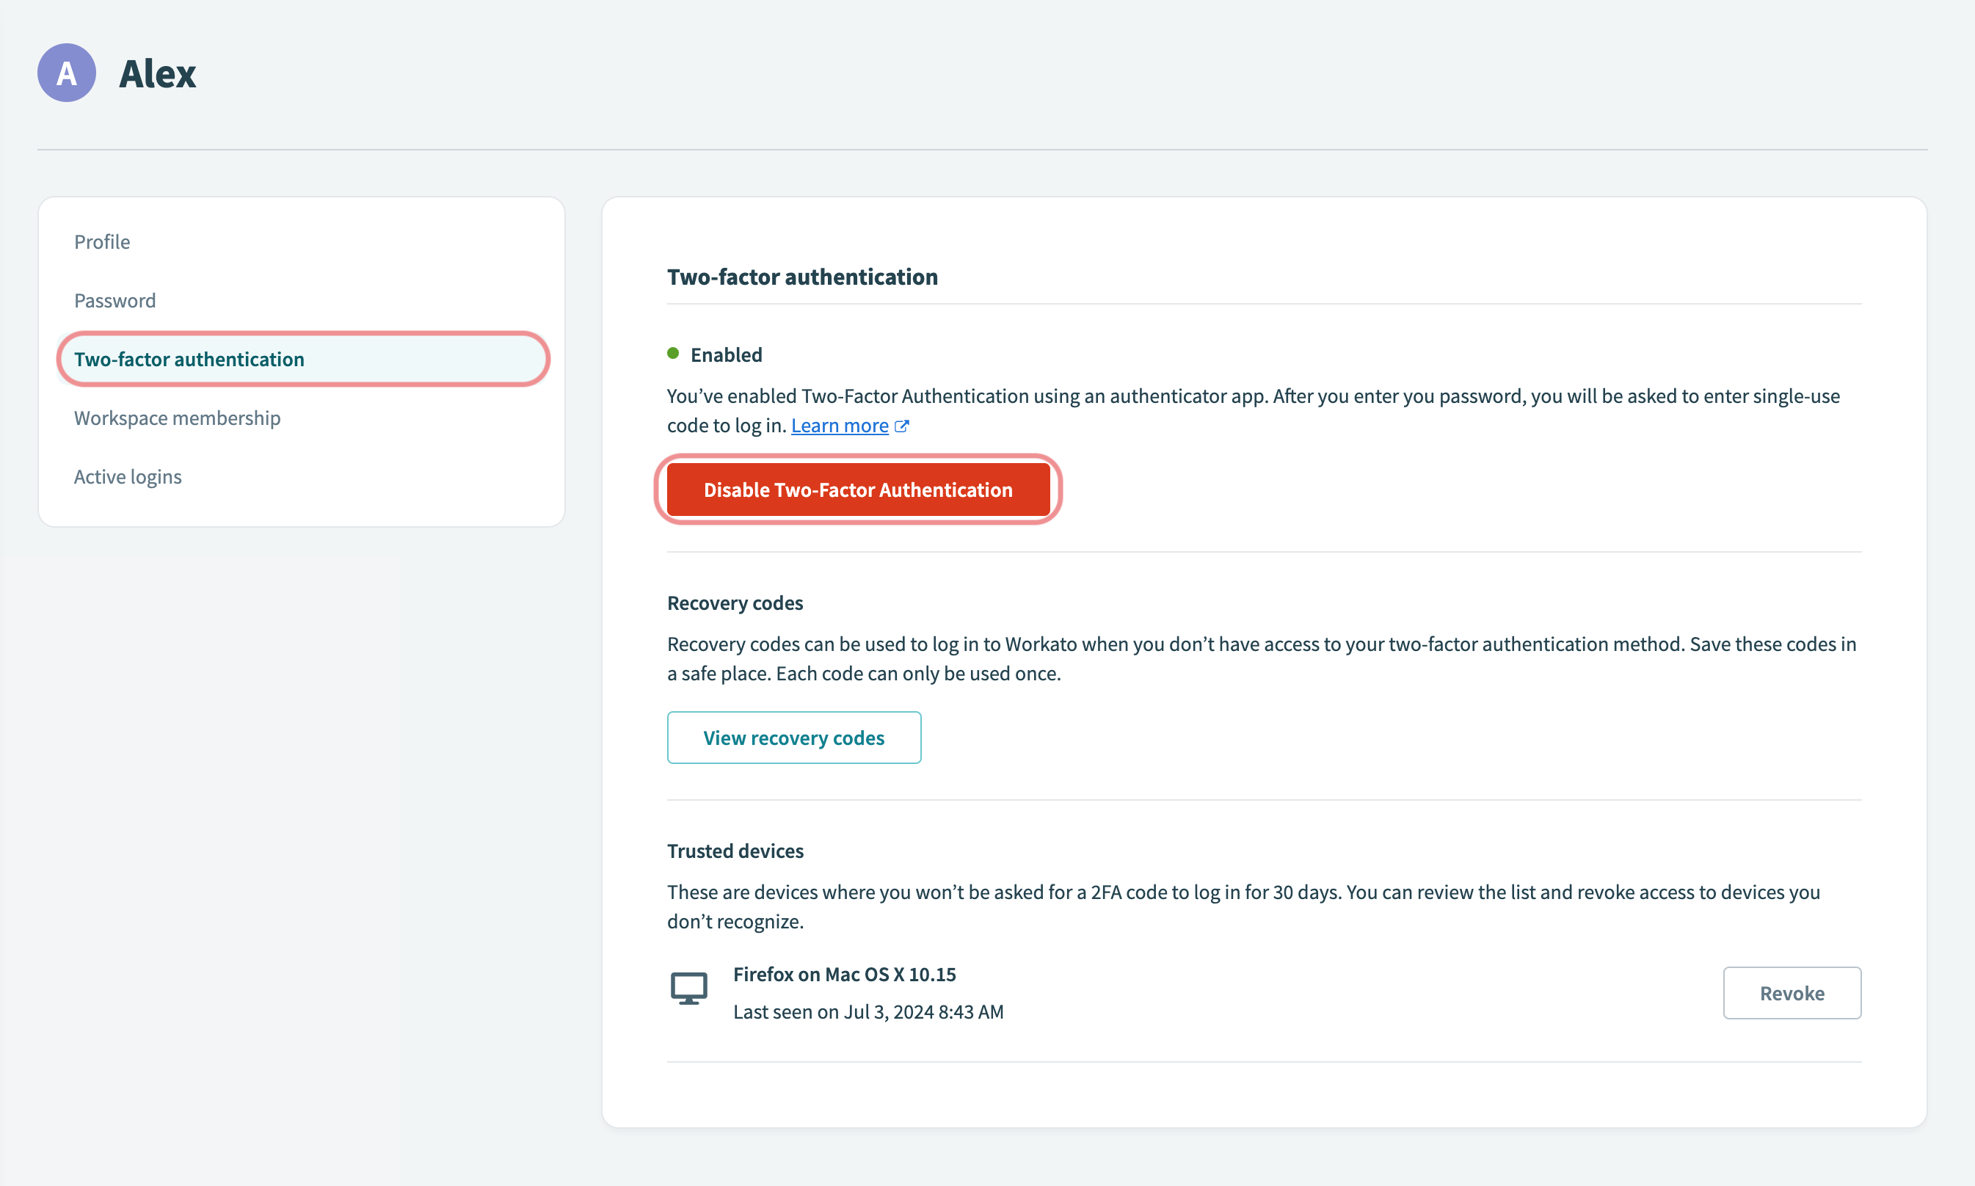Disable Two-Factor Authentication

[857, 489]
